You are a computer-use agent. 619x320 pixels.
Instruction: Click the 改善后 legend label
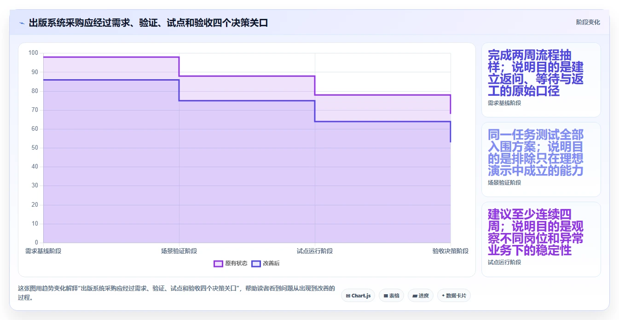[271, 263]
